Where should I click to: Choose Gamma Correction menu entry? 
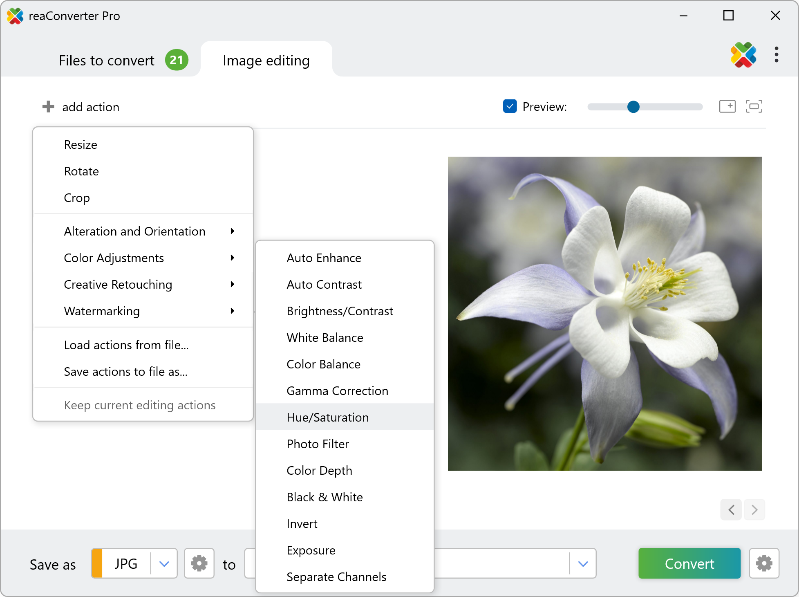337,391
